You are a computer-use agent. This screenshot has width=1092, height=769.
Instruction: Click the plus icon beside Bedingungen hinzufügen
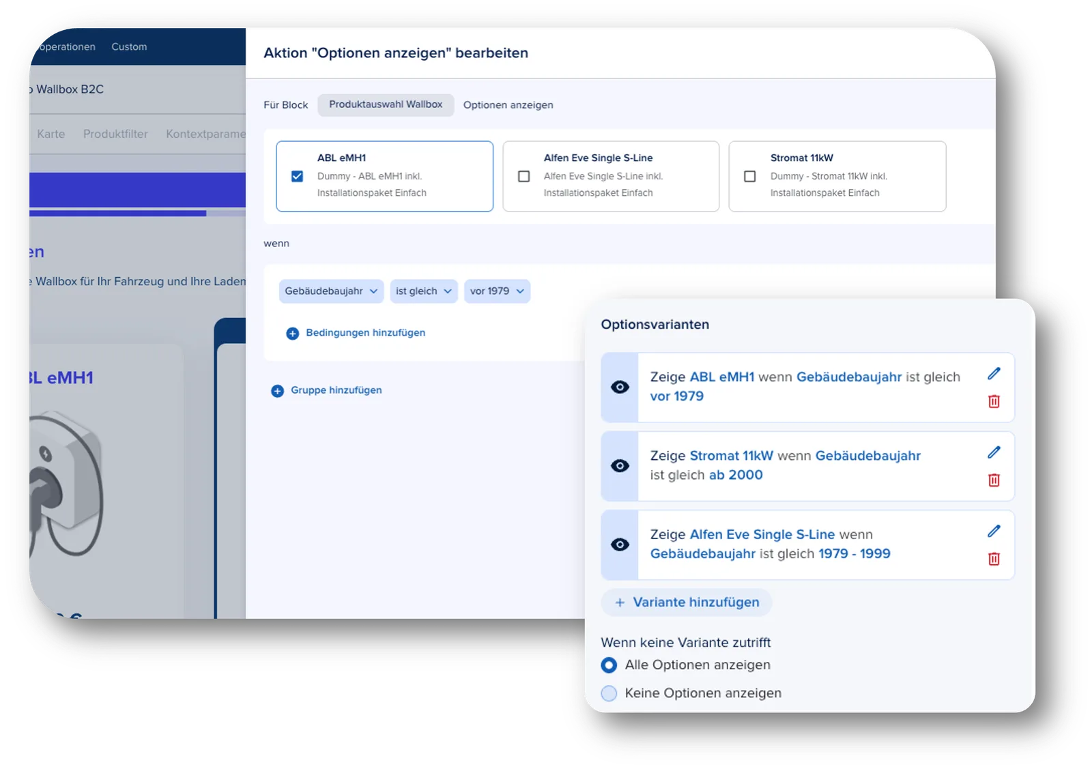pos(292,334)
